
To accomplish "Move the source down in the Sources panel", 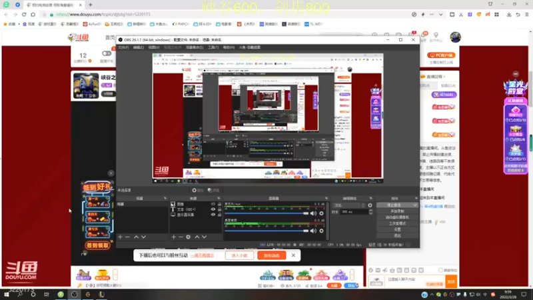I will point(205,237).
